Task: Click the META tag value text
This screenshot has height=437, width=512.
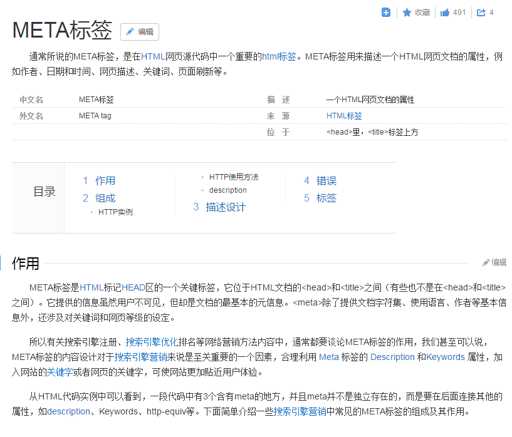Action: [95, 116]
